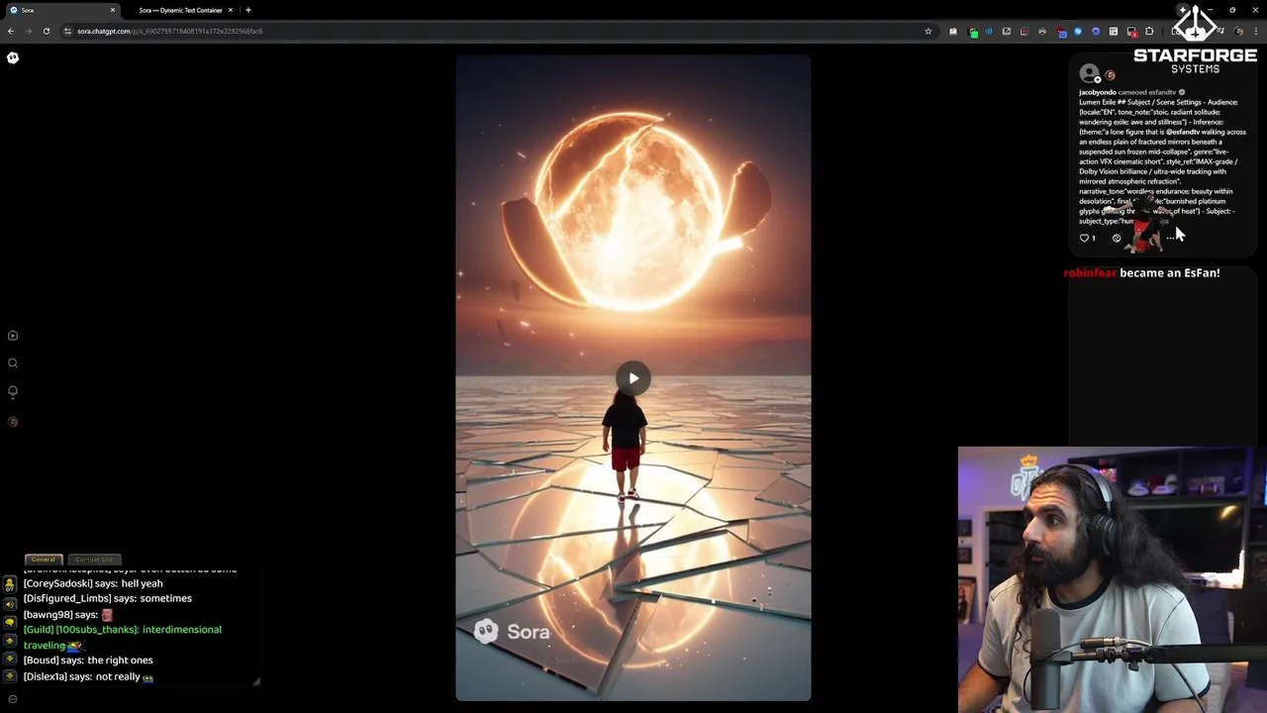This screenshot has width=1267, height=713.
Task: Open the Sora home logo in sidebar
Action: pyautogui.click(x=13, y=57)
